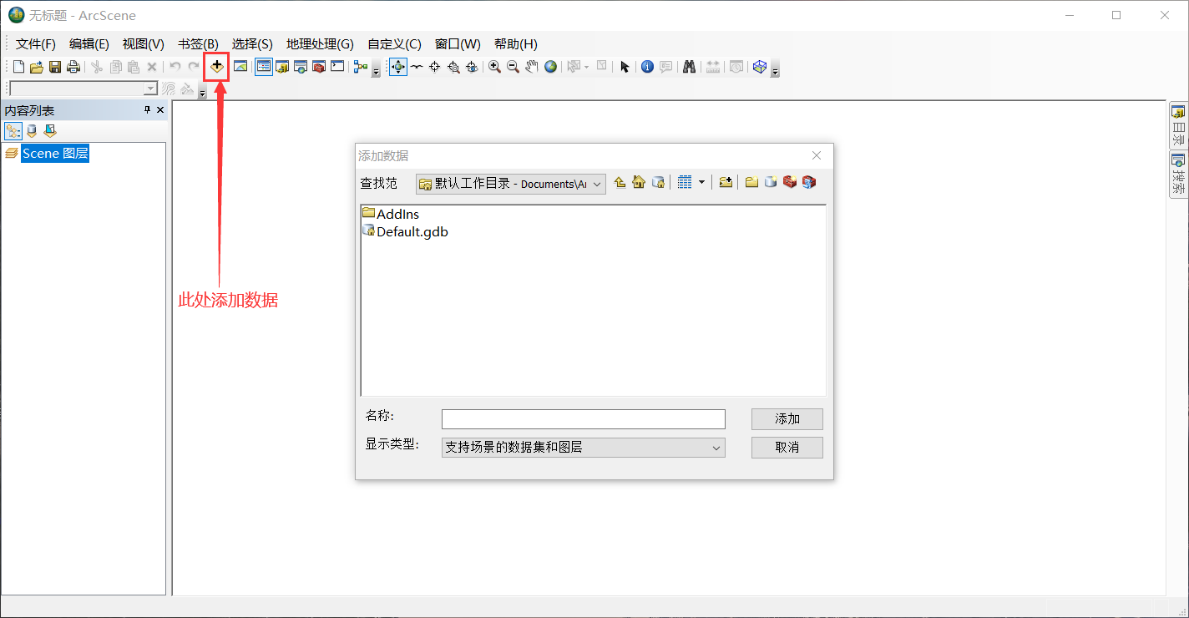Open the Find binoculars tool
1189x618 pixels.
tap(689, 67)
